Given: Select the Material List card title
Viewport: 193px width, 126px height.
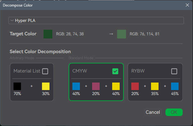Looking at the screenshot, I should (x=27, y=71).
